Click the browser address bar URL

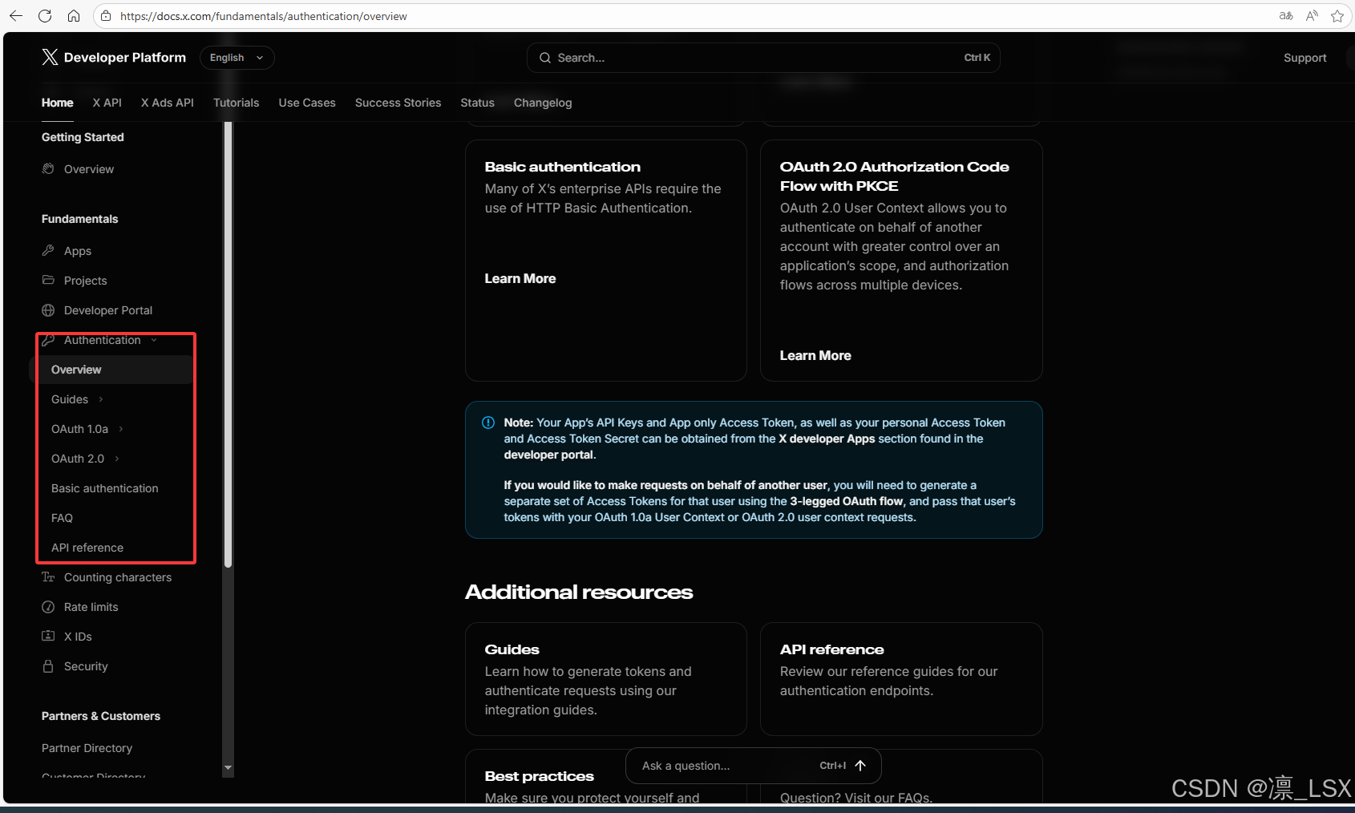[x=264, y=16]
